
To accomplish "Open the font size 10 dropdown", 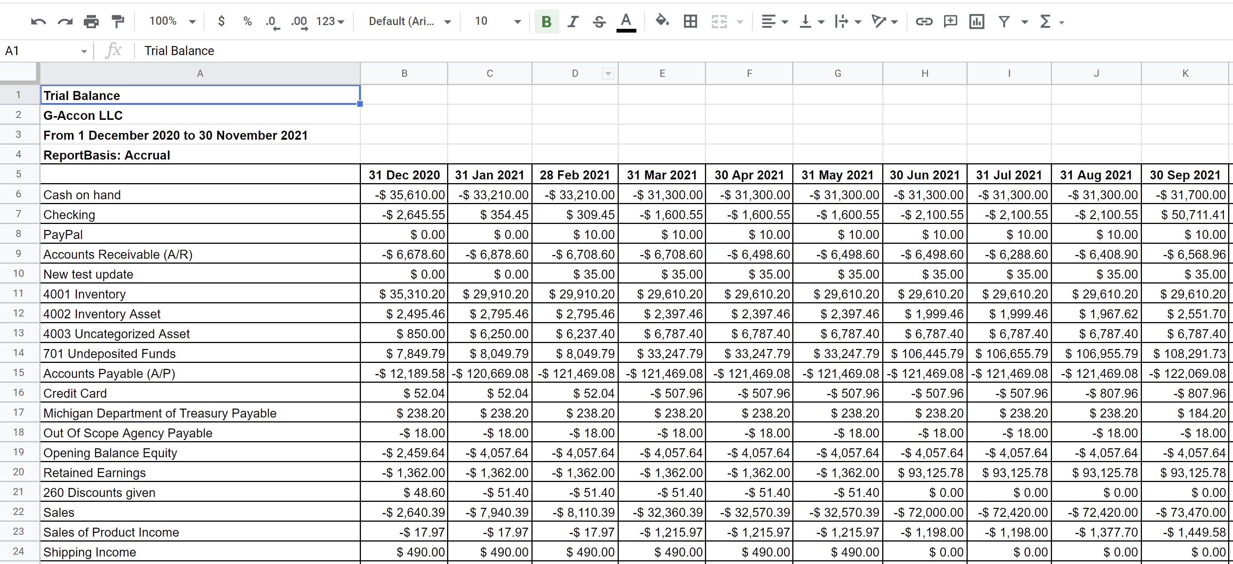I will 498,21.
